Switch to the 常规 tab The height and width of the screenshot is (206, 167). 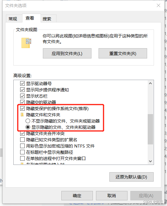(x=13, y=19)
